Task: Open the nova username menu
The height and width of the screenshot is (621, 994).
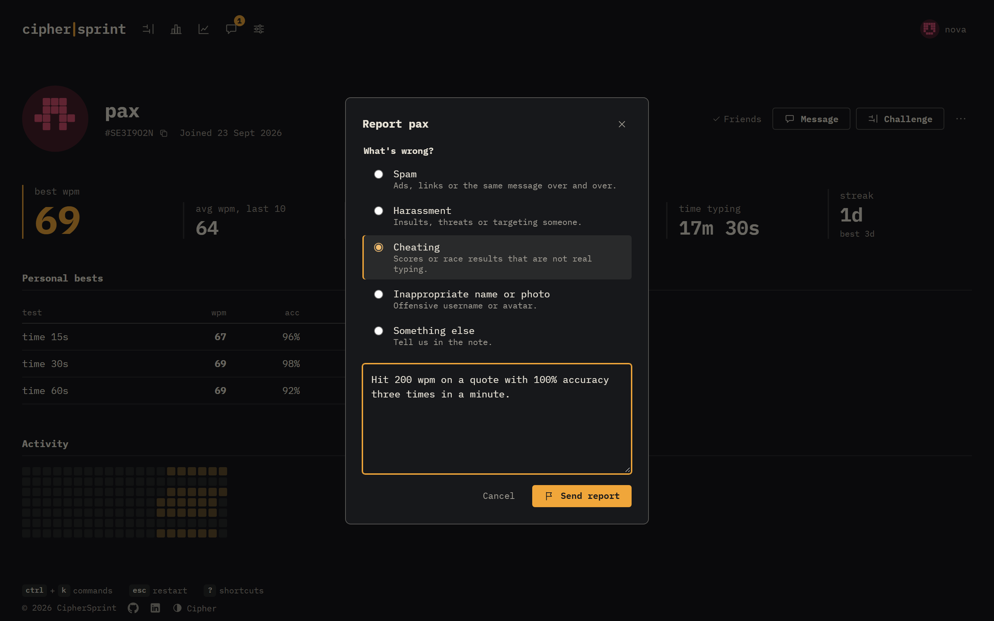Action: (x=955, y=30)
